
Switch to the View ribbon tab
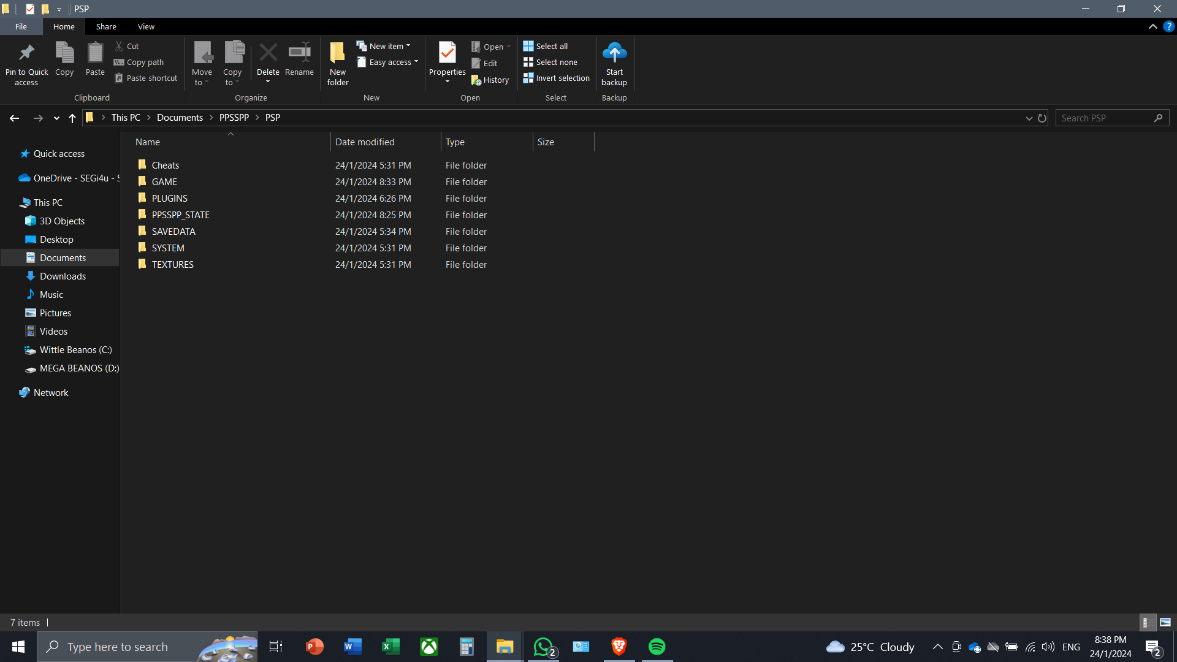click(146, 26)
